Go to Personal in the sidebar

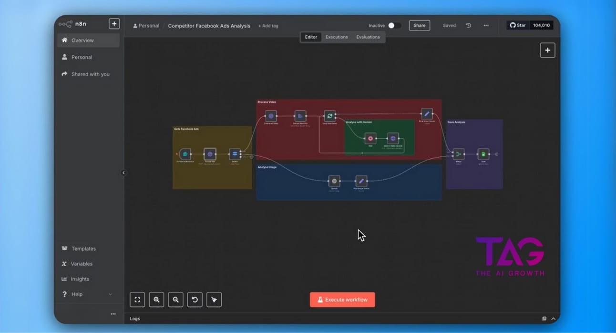88,57
